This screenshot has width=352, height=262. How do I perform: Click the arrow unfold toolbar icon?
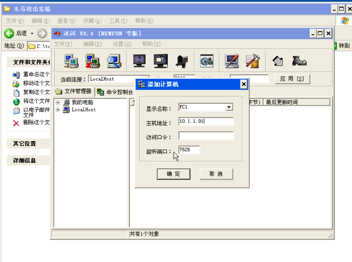coord(278,61)
